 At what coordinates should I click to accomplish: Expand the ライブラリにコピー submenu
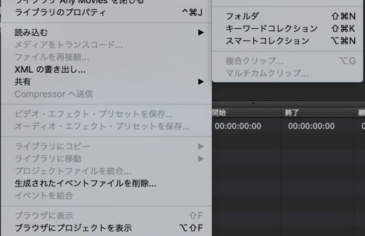point(52,147)
